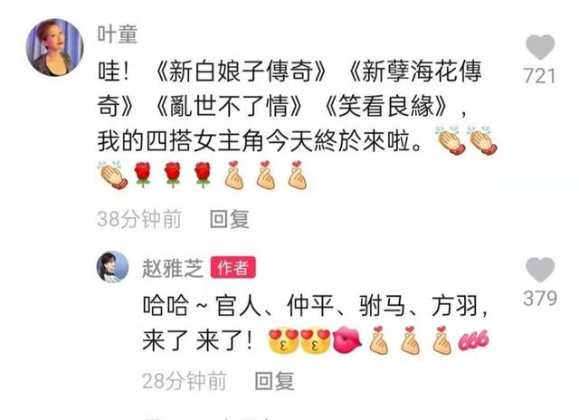Screen dimensions: 579x420
Task: Tap the comment text 《新白娘子傳奇》
Action: pos(240,72)
